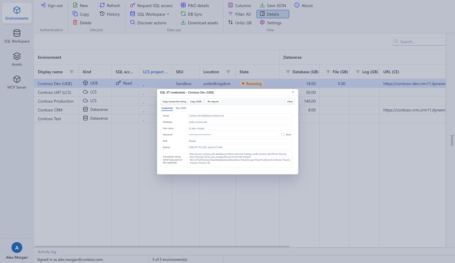The width and height of the screenshot is (455, 263).
Task: Expand the Activity log panel
Action: click(47, 252)
